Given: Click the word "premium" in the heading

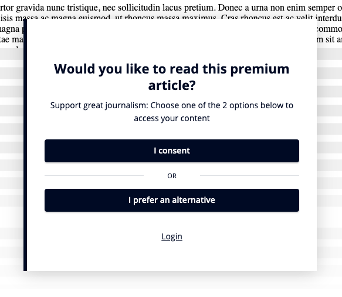Looking at the screenshot, I should [x=260, y=69].
